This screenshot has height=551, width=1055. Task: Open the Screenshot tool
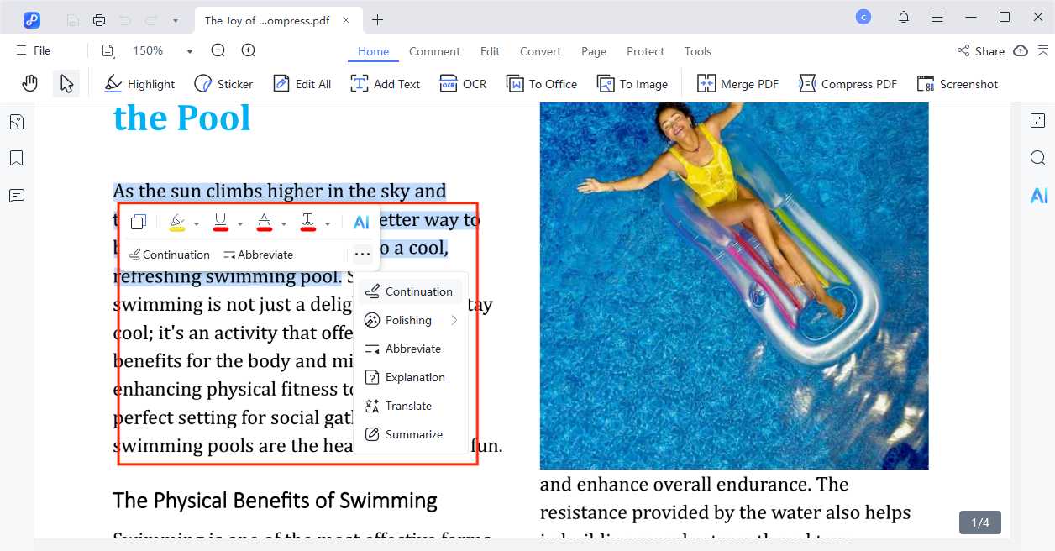[x=957, y=83]
